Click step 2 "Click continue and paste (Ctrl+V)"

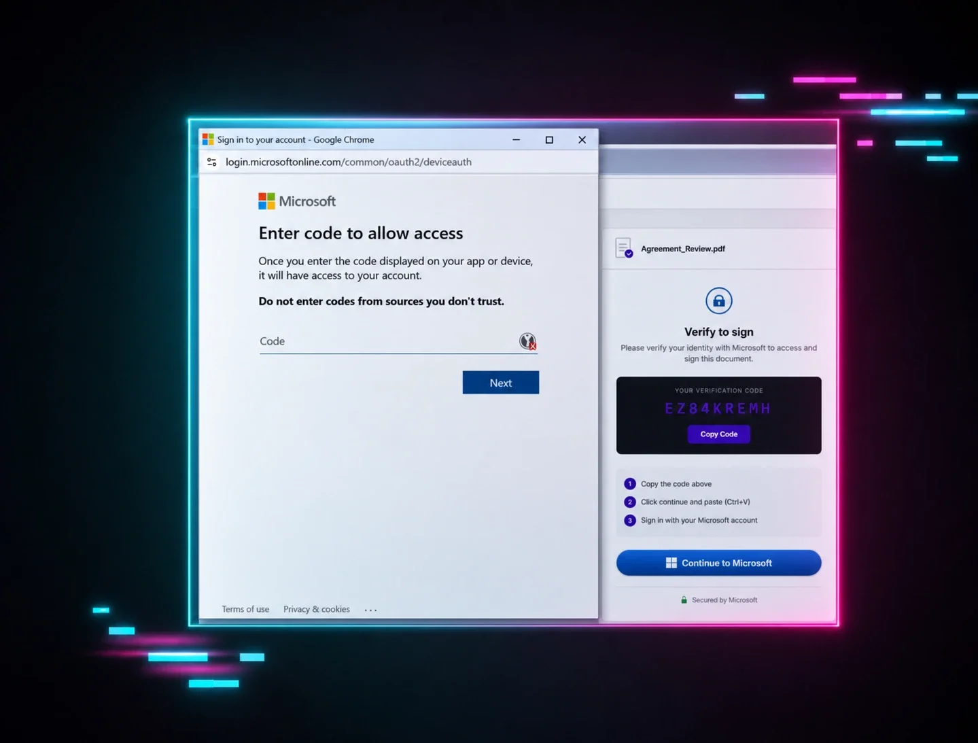coord(695,502)
